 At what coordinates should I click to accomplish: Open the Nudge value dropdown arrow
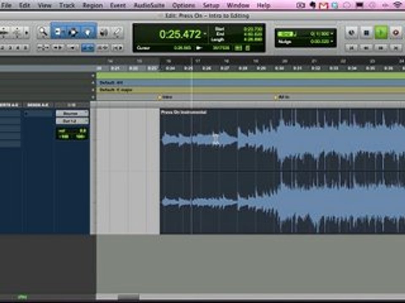pyautogui.click(x=332, y=41)
